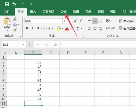Click the Decrease Font Size icon

81,21
